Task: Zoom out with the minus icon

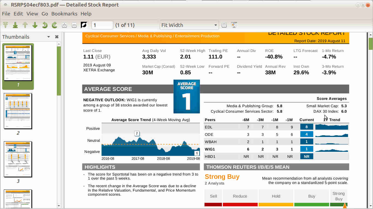Action: click(74, 25)
